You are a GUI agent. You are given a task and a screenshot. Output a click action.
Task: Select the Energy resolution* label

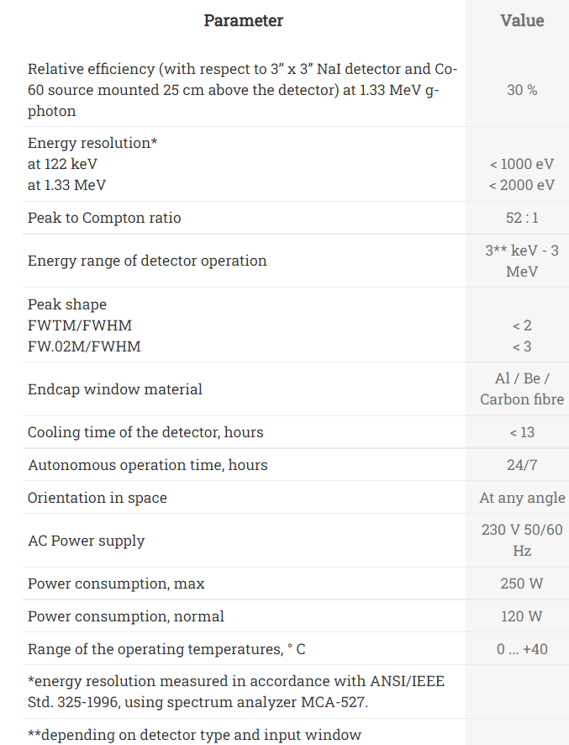point(92,143)
